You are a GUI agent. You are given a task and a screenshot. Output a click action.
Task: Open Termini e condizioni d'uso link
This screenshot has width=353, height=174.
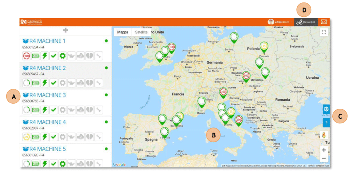(318, 166)
